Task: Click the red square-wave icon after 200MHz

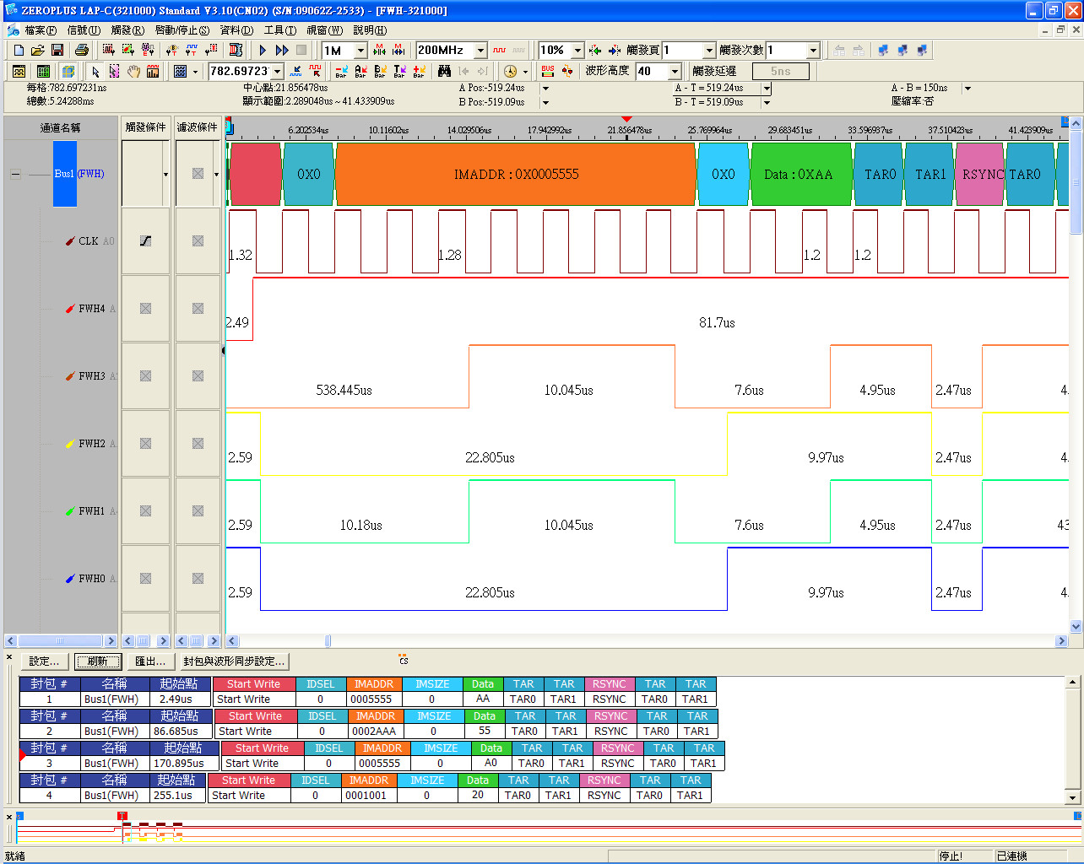Action: point(499,51)
